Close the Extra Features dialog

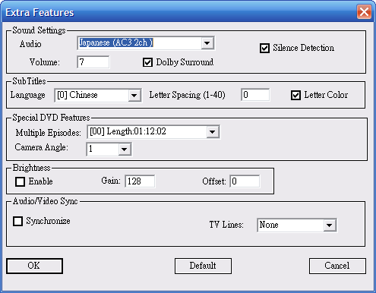364,11
